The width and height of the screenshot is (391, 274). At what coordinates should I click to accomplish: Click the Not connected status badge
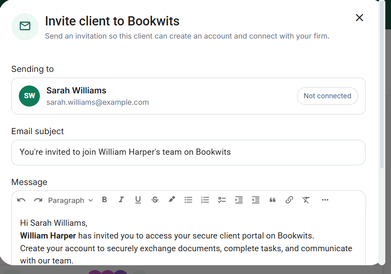(x=327, y=96)
